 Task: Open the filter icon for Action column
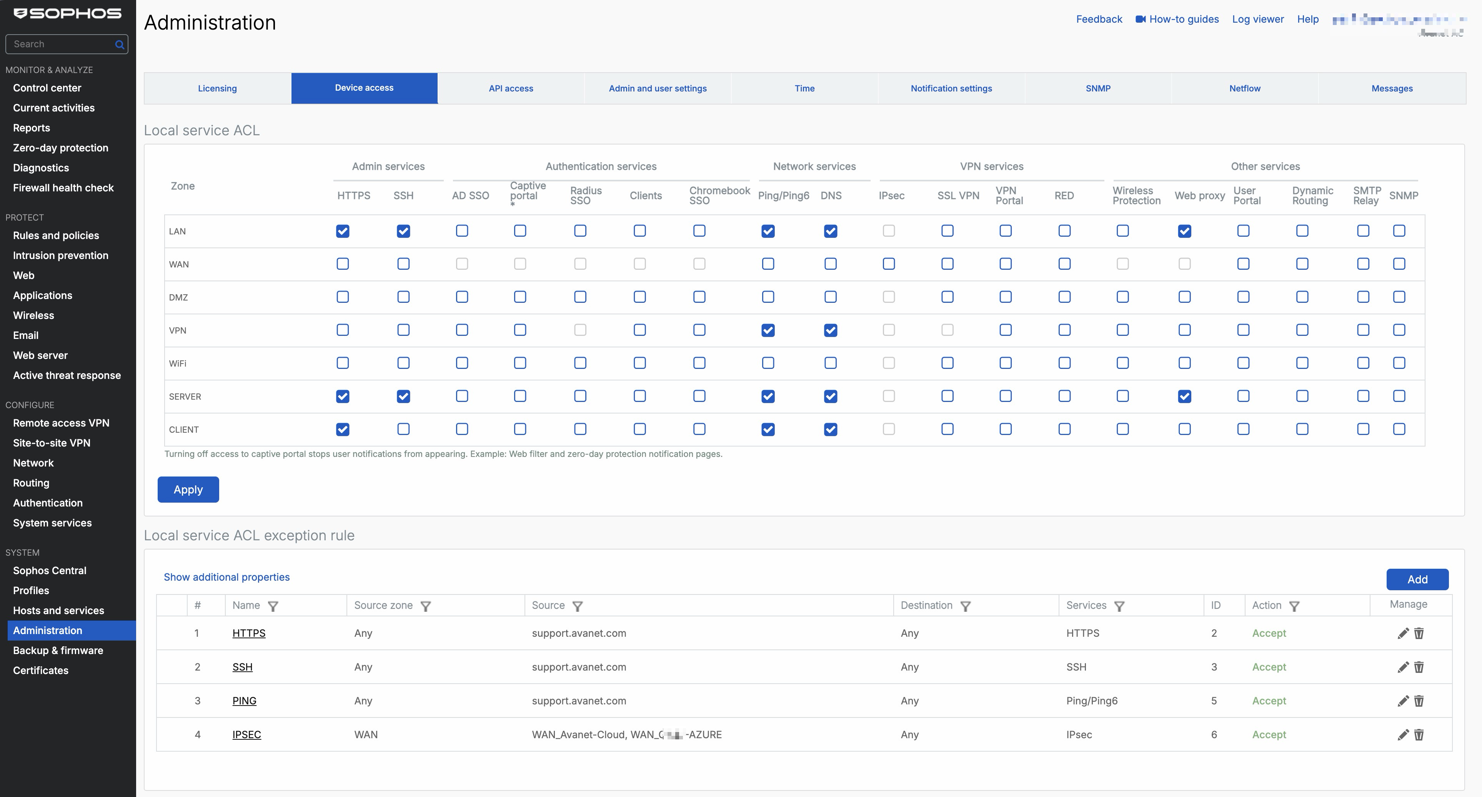(1294, 606)
